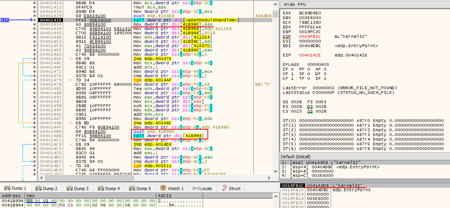
Task: Click the dump panel scroll up arrow
Action: tap(275, 196)
